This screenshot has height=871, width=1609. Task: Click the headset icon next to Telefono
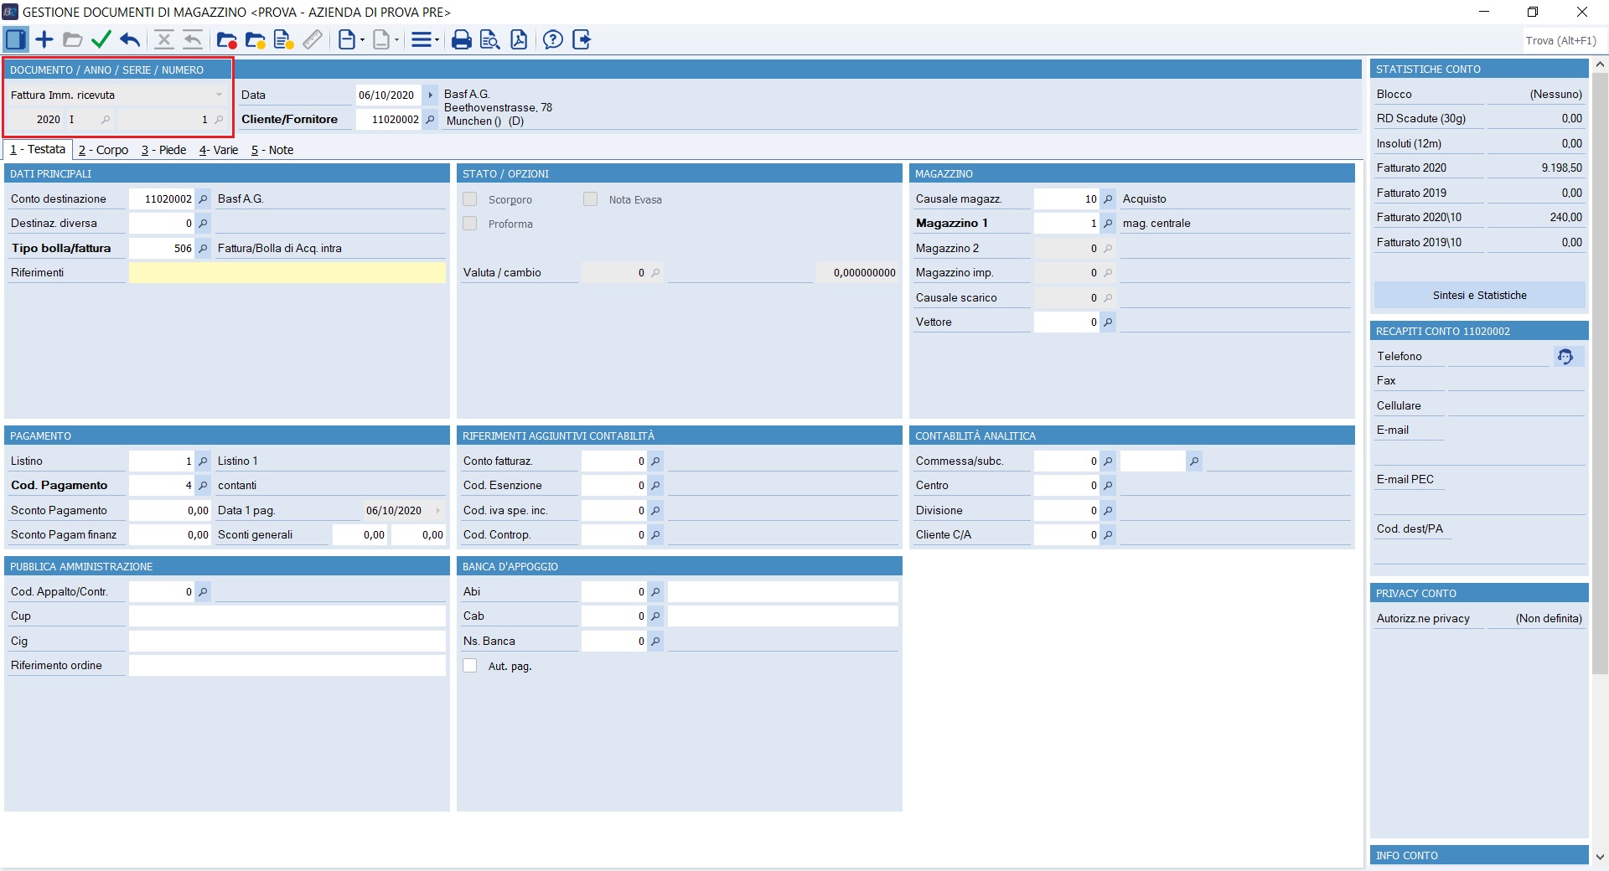1565,357
